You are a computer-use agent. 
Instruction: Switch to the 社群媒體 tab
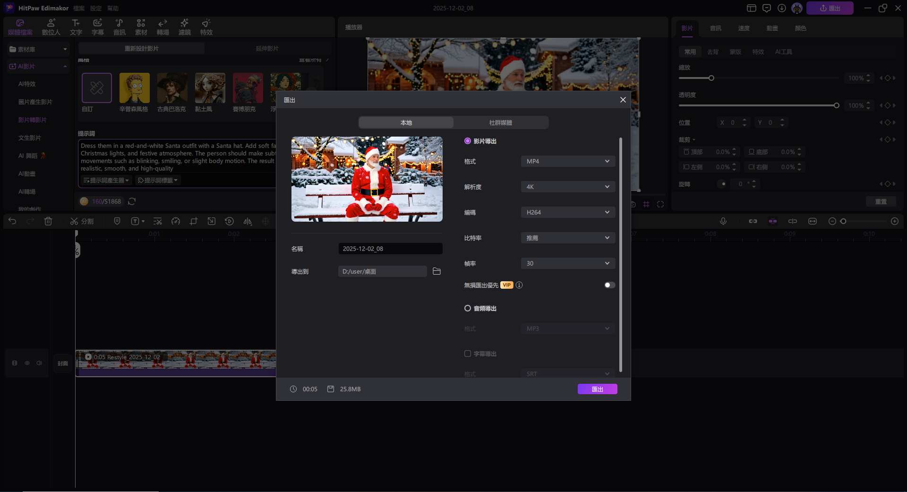click(500, 122)
